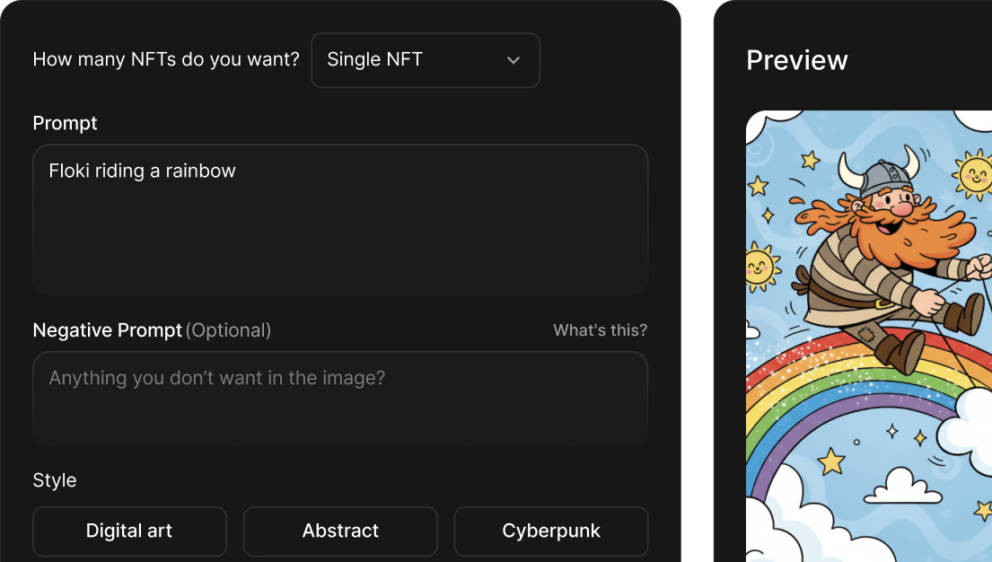
Task: Click the Prompt field label
Action: pyautogui.click(x=65, y=123)
